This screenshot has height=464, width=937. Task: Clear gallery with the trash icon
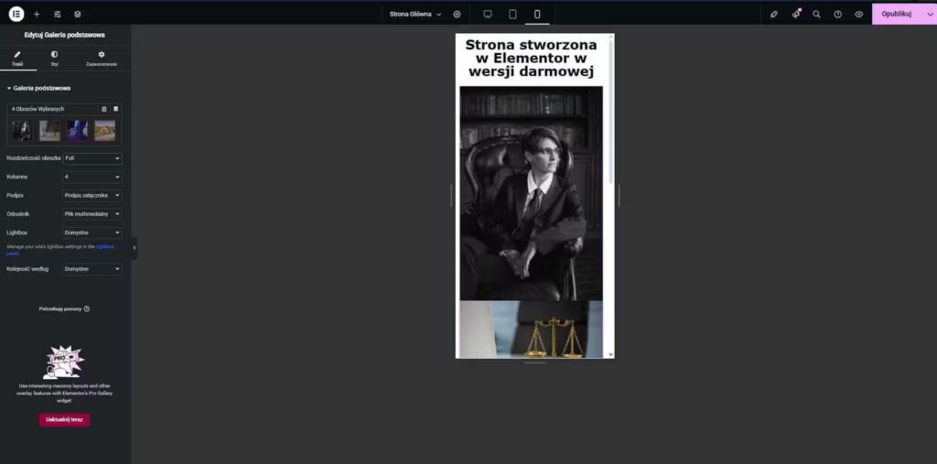click(104, 109)
